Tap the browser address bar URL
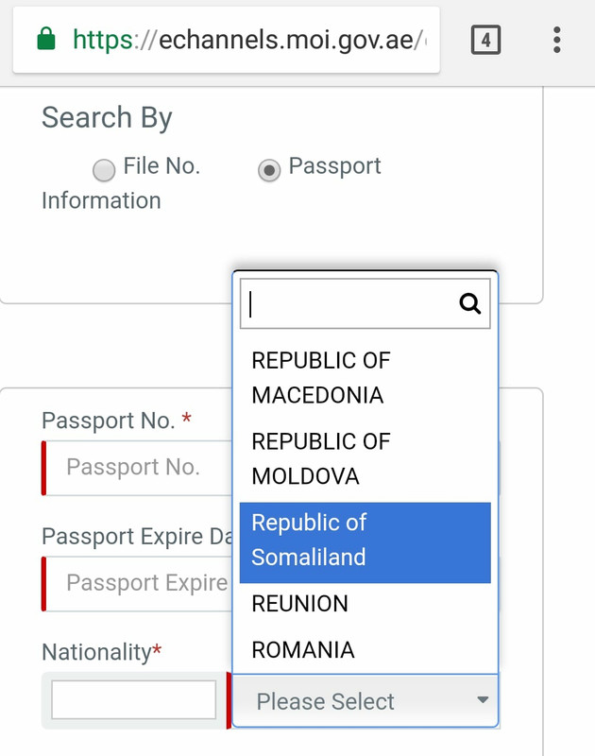The width and height of the screenshot is (595, 756). click(249, 40)
